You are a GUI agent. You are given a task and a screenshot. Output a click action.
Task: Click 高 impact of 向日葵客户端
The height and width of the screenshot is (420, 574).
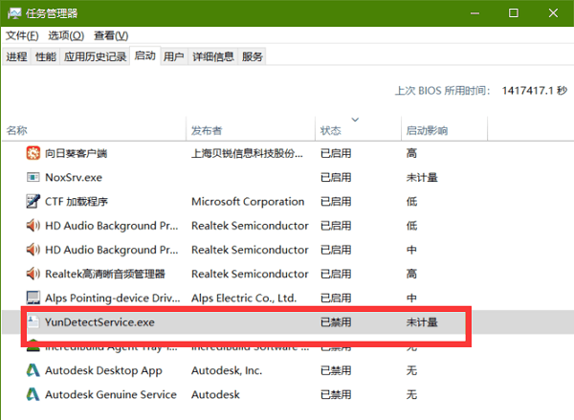411,153
